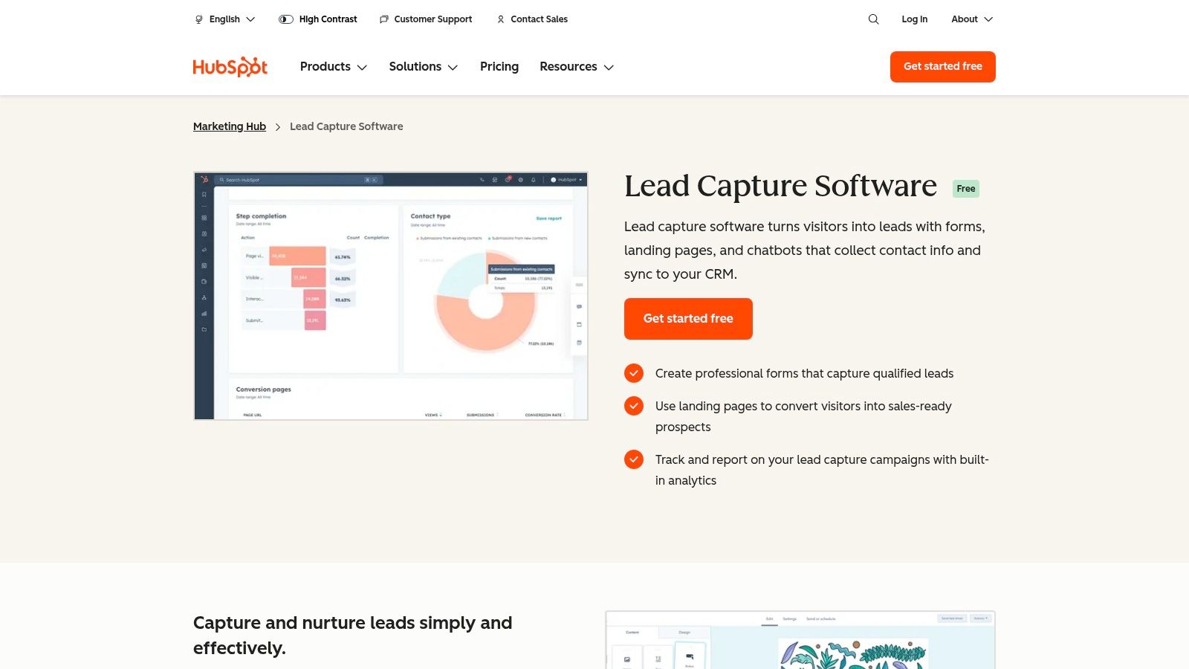
Task: Toggle High Contrast mode
Action: point(285,19)
